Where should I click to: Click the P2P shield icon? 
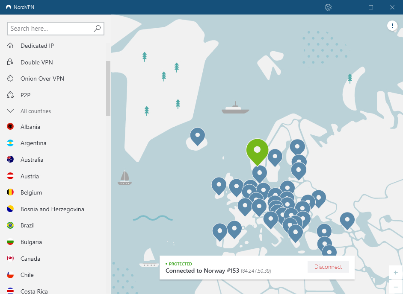click(11, 95)
